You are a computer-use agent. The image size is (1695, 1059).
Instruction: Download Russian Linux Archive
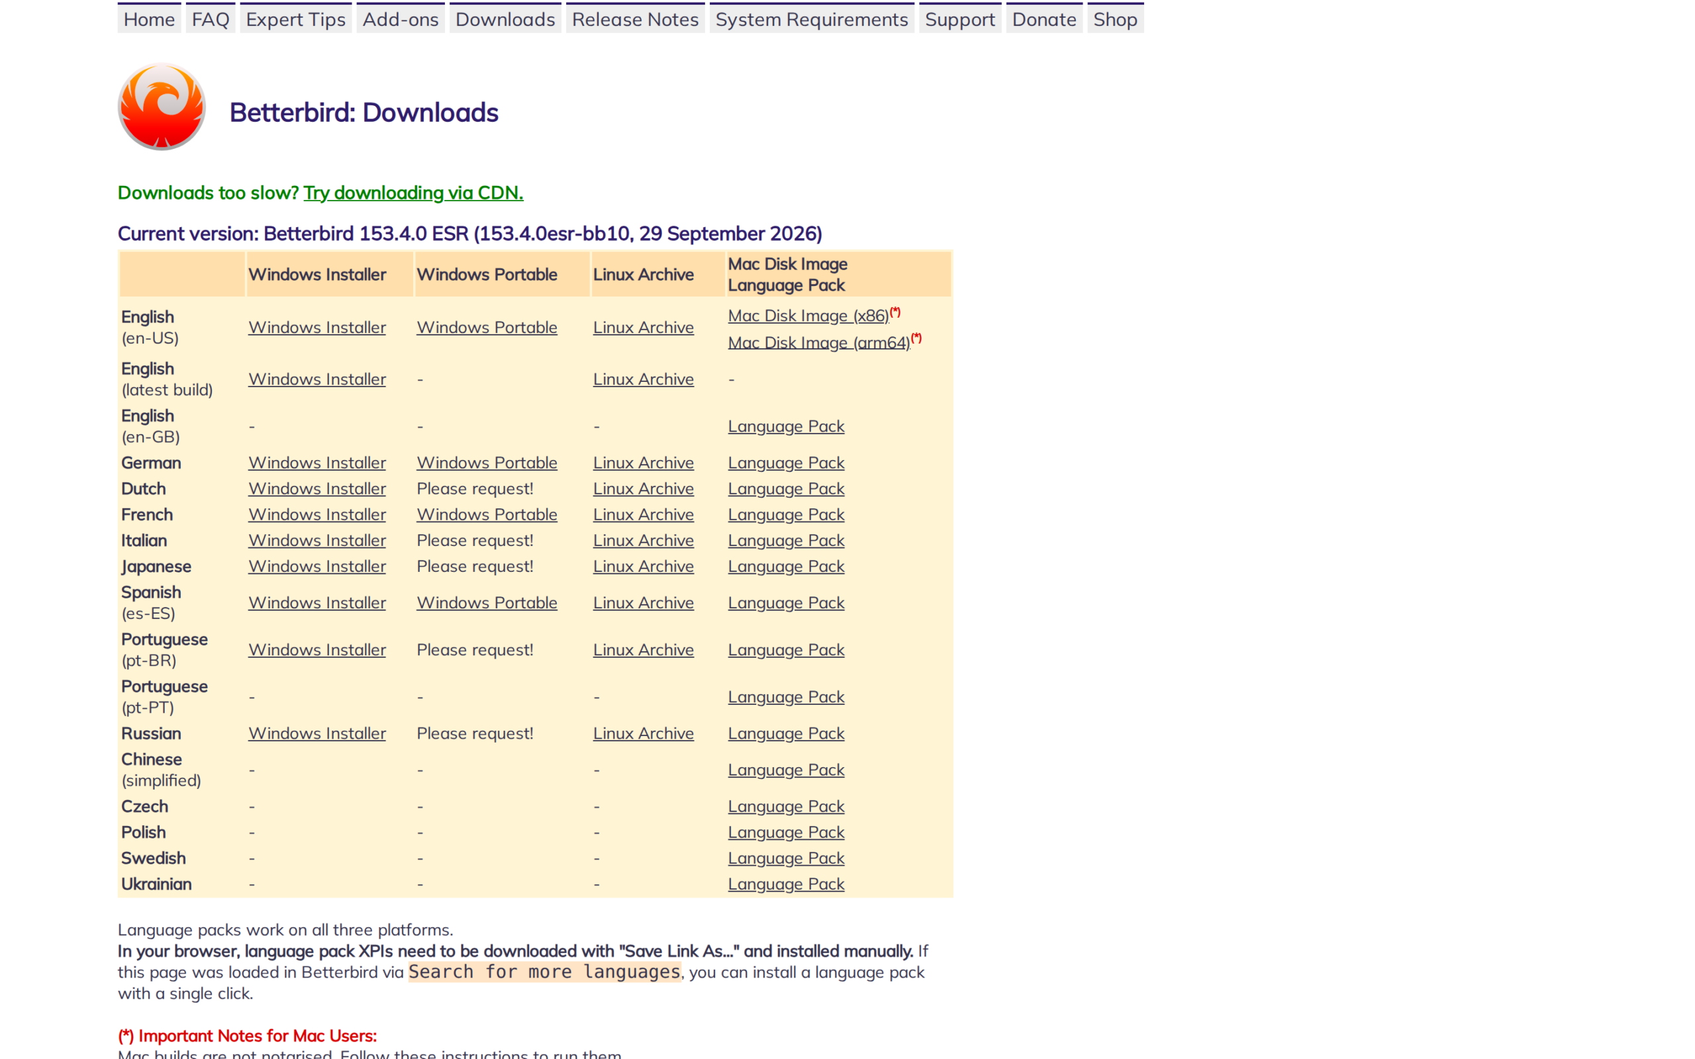point(643,733)
